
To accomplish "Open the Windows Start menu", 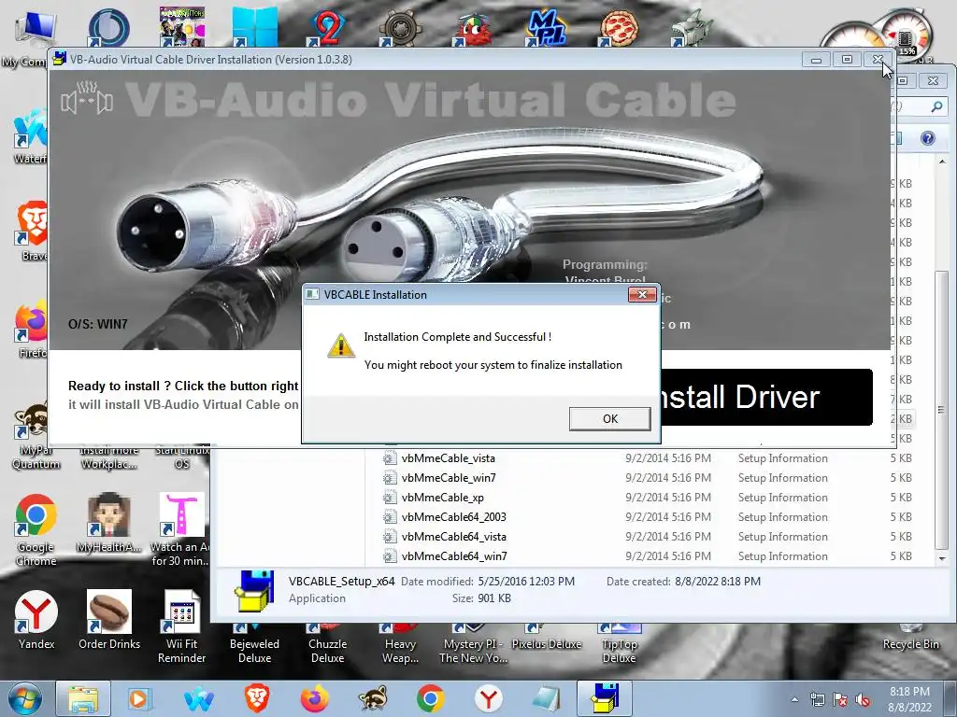I will 25,698.
